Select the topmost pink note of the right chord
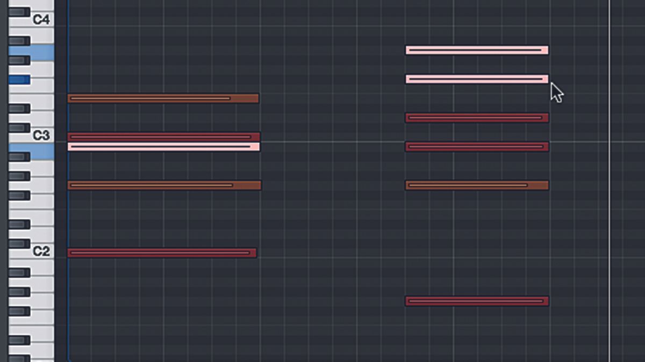This screenshot has width=645, height=362. pyautogui.click(x=476, y=50)
